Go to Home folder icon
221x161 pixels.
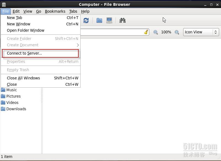[99, 20]
